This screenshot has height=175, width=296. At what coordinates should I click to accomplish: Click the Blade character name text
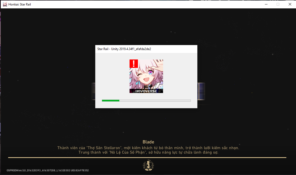pos(148,142)
